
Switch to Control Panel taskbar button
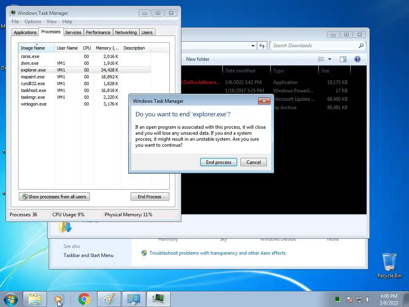click(133, 299)
